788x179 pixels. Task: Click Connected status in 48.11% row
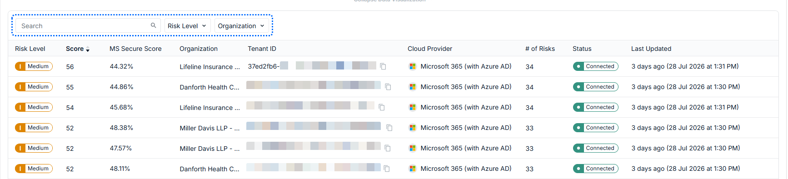[595, 169]
